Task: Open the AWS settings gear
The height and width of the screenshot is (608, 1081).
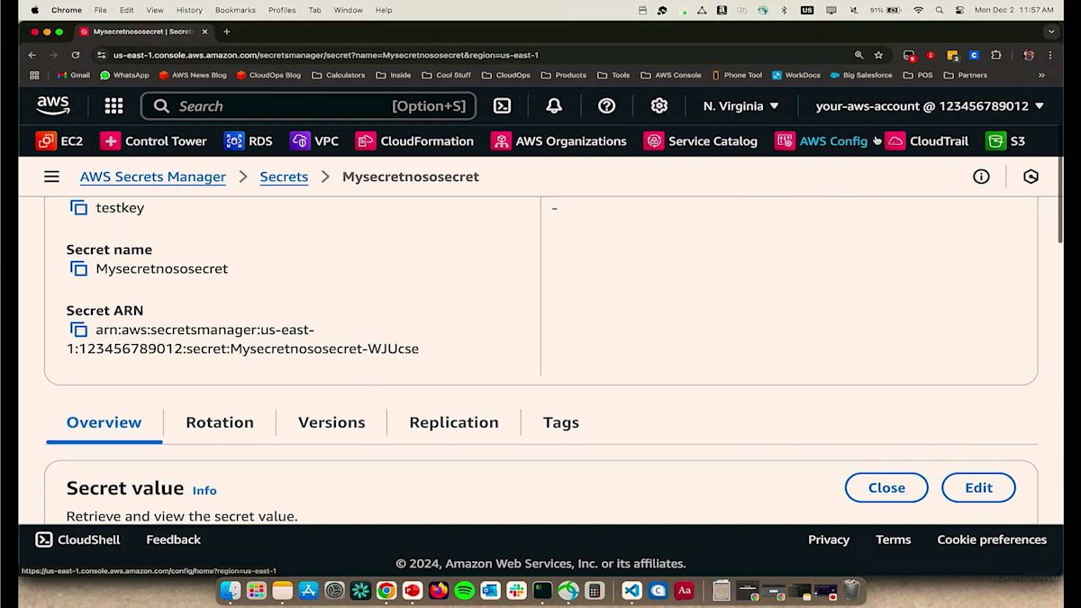Action: point(659,106)
